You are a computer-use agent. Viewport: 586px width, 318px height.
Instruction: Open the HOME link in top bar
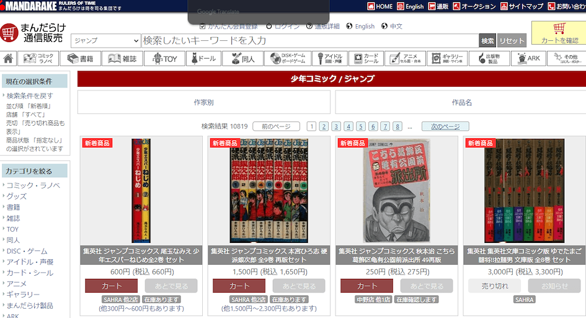(x=380, y=6)
